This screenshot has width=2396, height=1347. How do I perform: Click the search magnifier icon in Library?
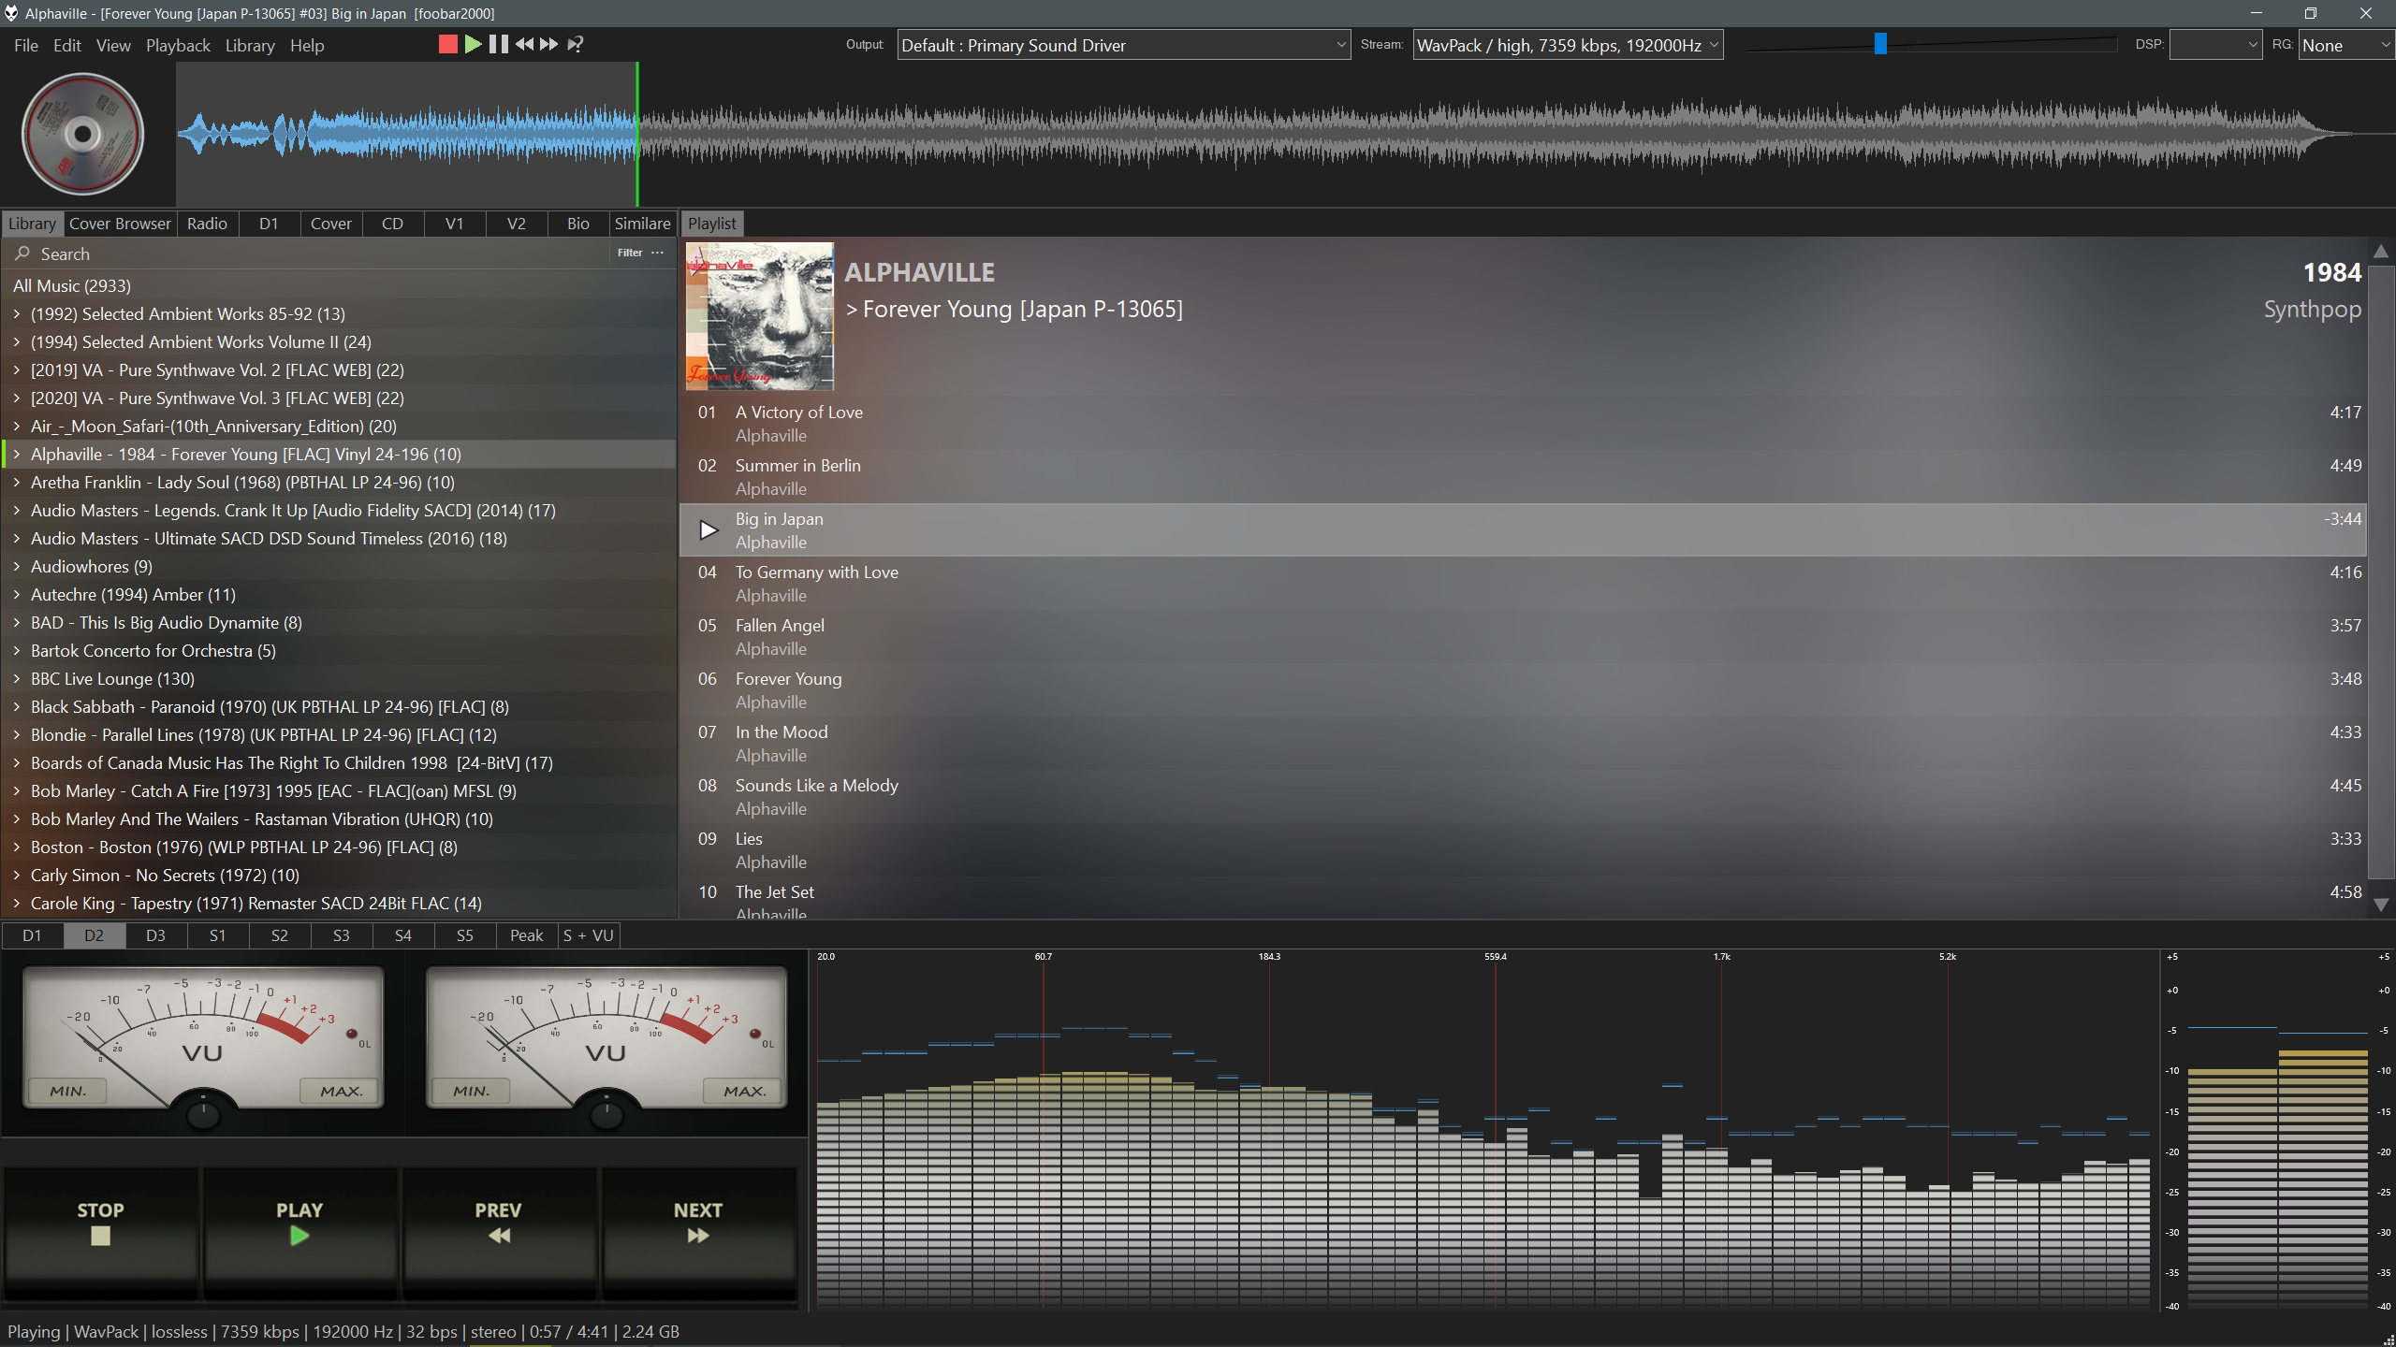[x=22, y=253]
